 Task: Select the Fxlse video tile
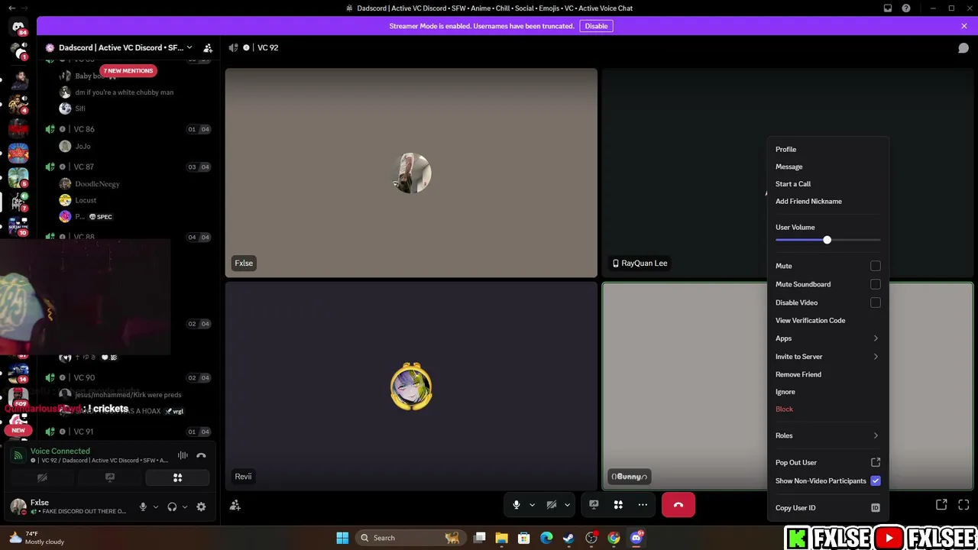(x=411, y=173)
